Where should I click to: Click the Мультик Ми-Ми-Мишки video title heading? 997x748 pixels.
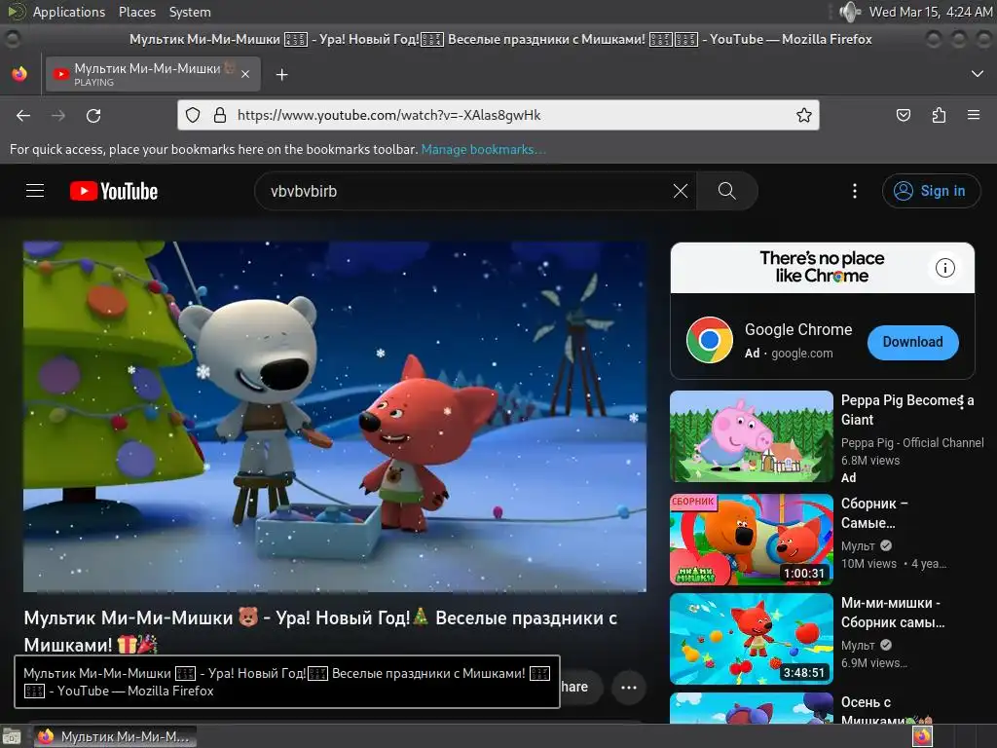click(x=320, y=630)
